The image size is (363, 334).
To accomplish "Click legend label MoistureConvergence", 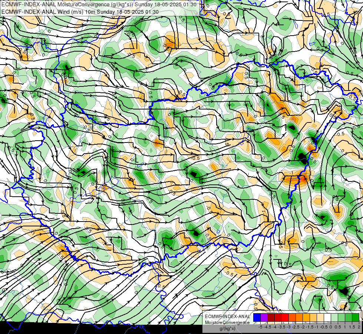I will (x=227, y=322).
